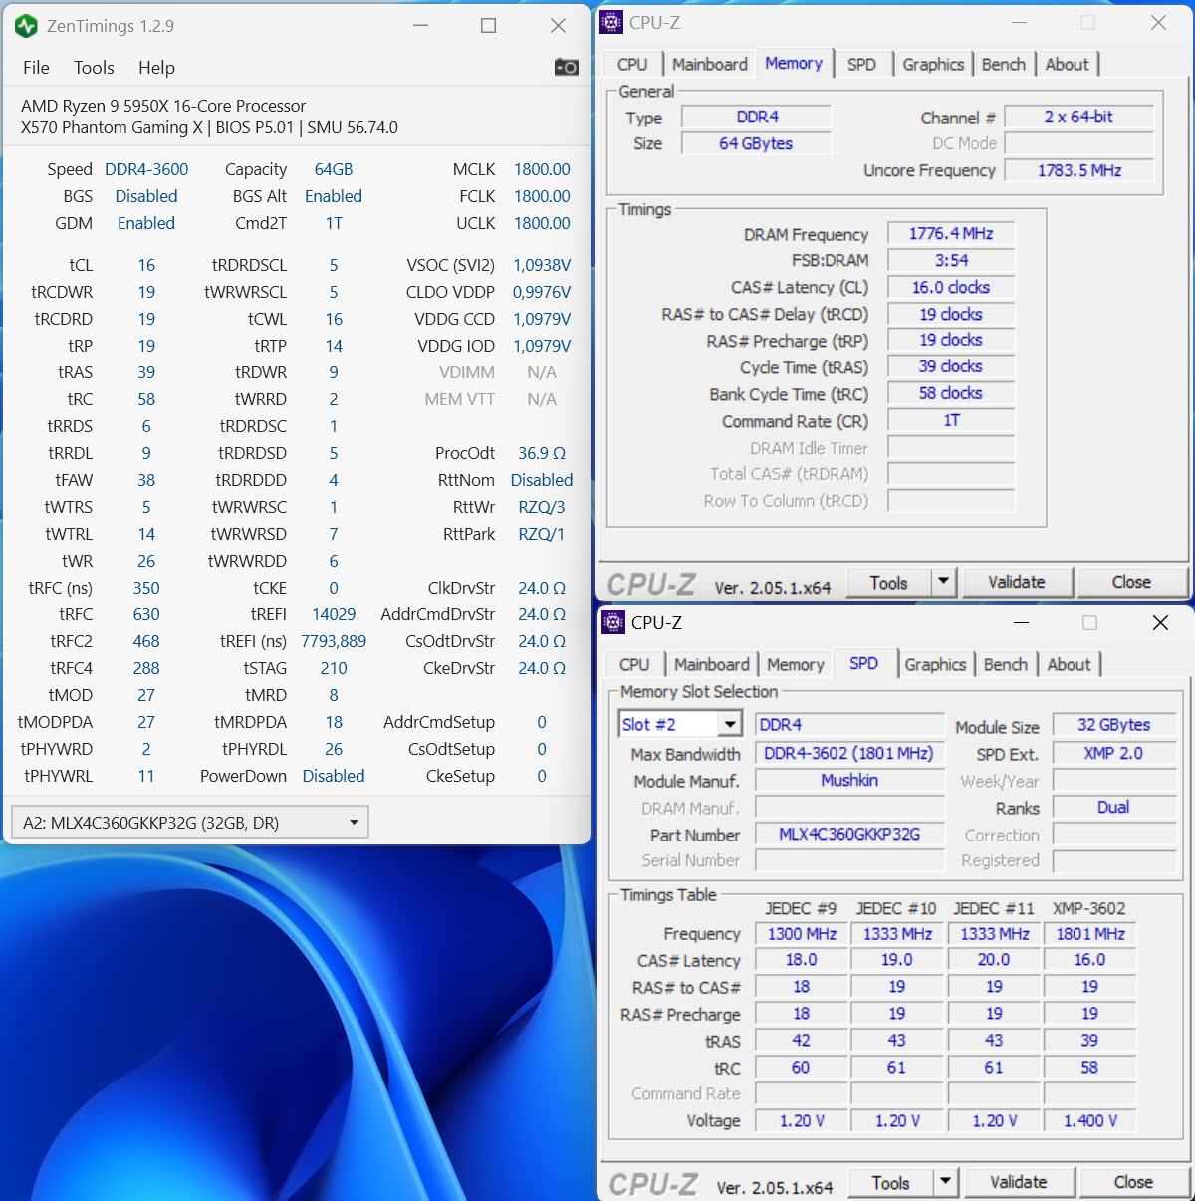This screenshot has width=1195, height=1201.
Task: Click the VSOC (SVI2) value 1,0938V
Action: (542, 265)
